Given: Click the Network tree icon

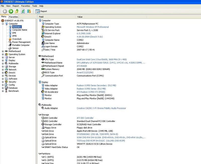Looking at the screenshot, I should pyautogui.click(x=6, y=70).
